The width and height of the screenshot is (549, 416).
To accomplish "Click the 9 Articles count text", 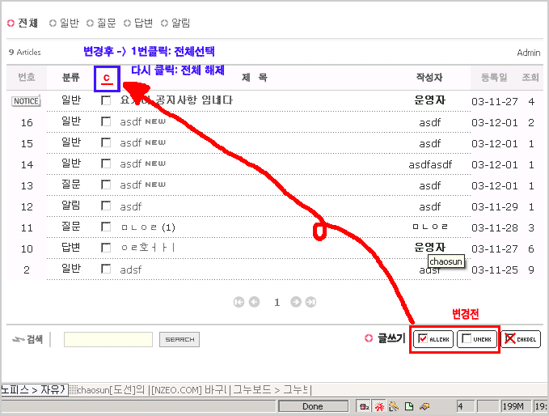I will pos(25,53).
